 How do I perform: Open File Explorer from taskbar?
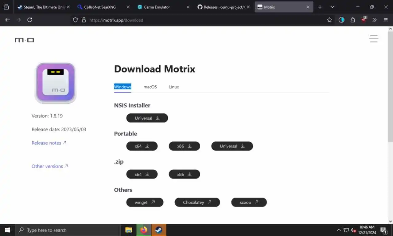coord(129,230)
